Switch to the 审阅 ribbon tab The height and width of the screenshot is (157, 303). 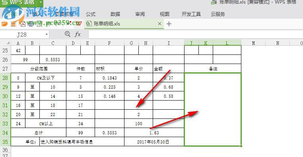tap(140, 14)
